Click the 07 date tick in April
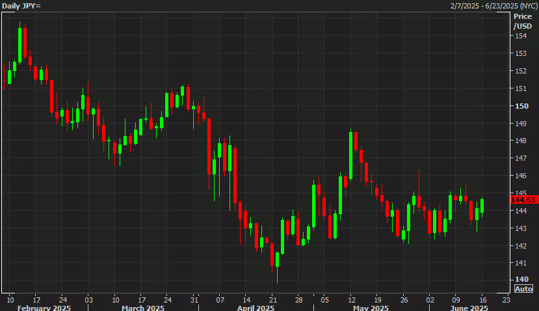 (x=220, y=300)
